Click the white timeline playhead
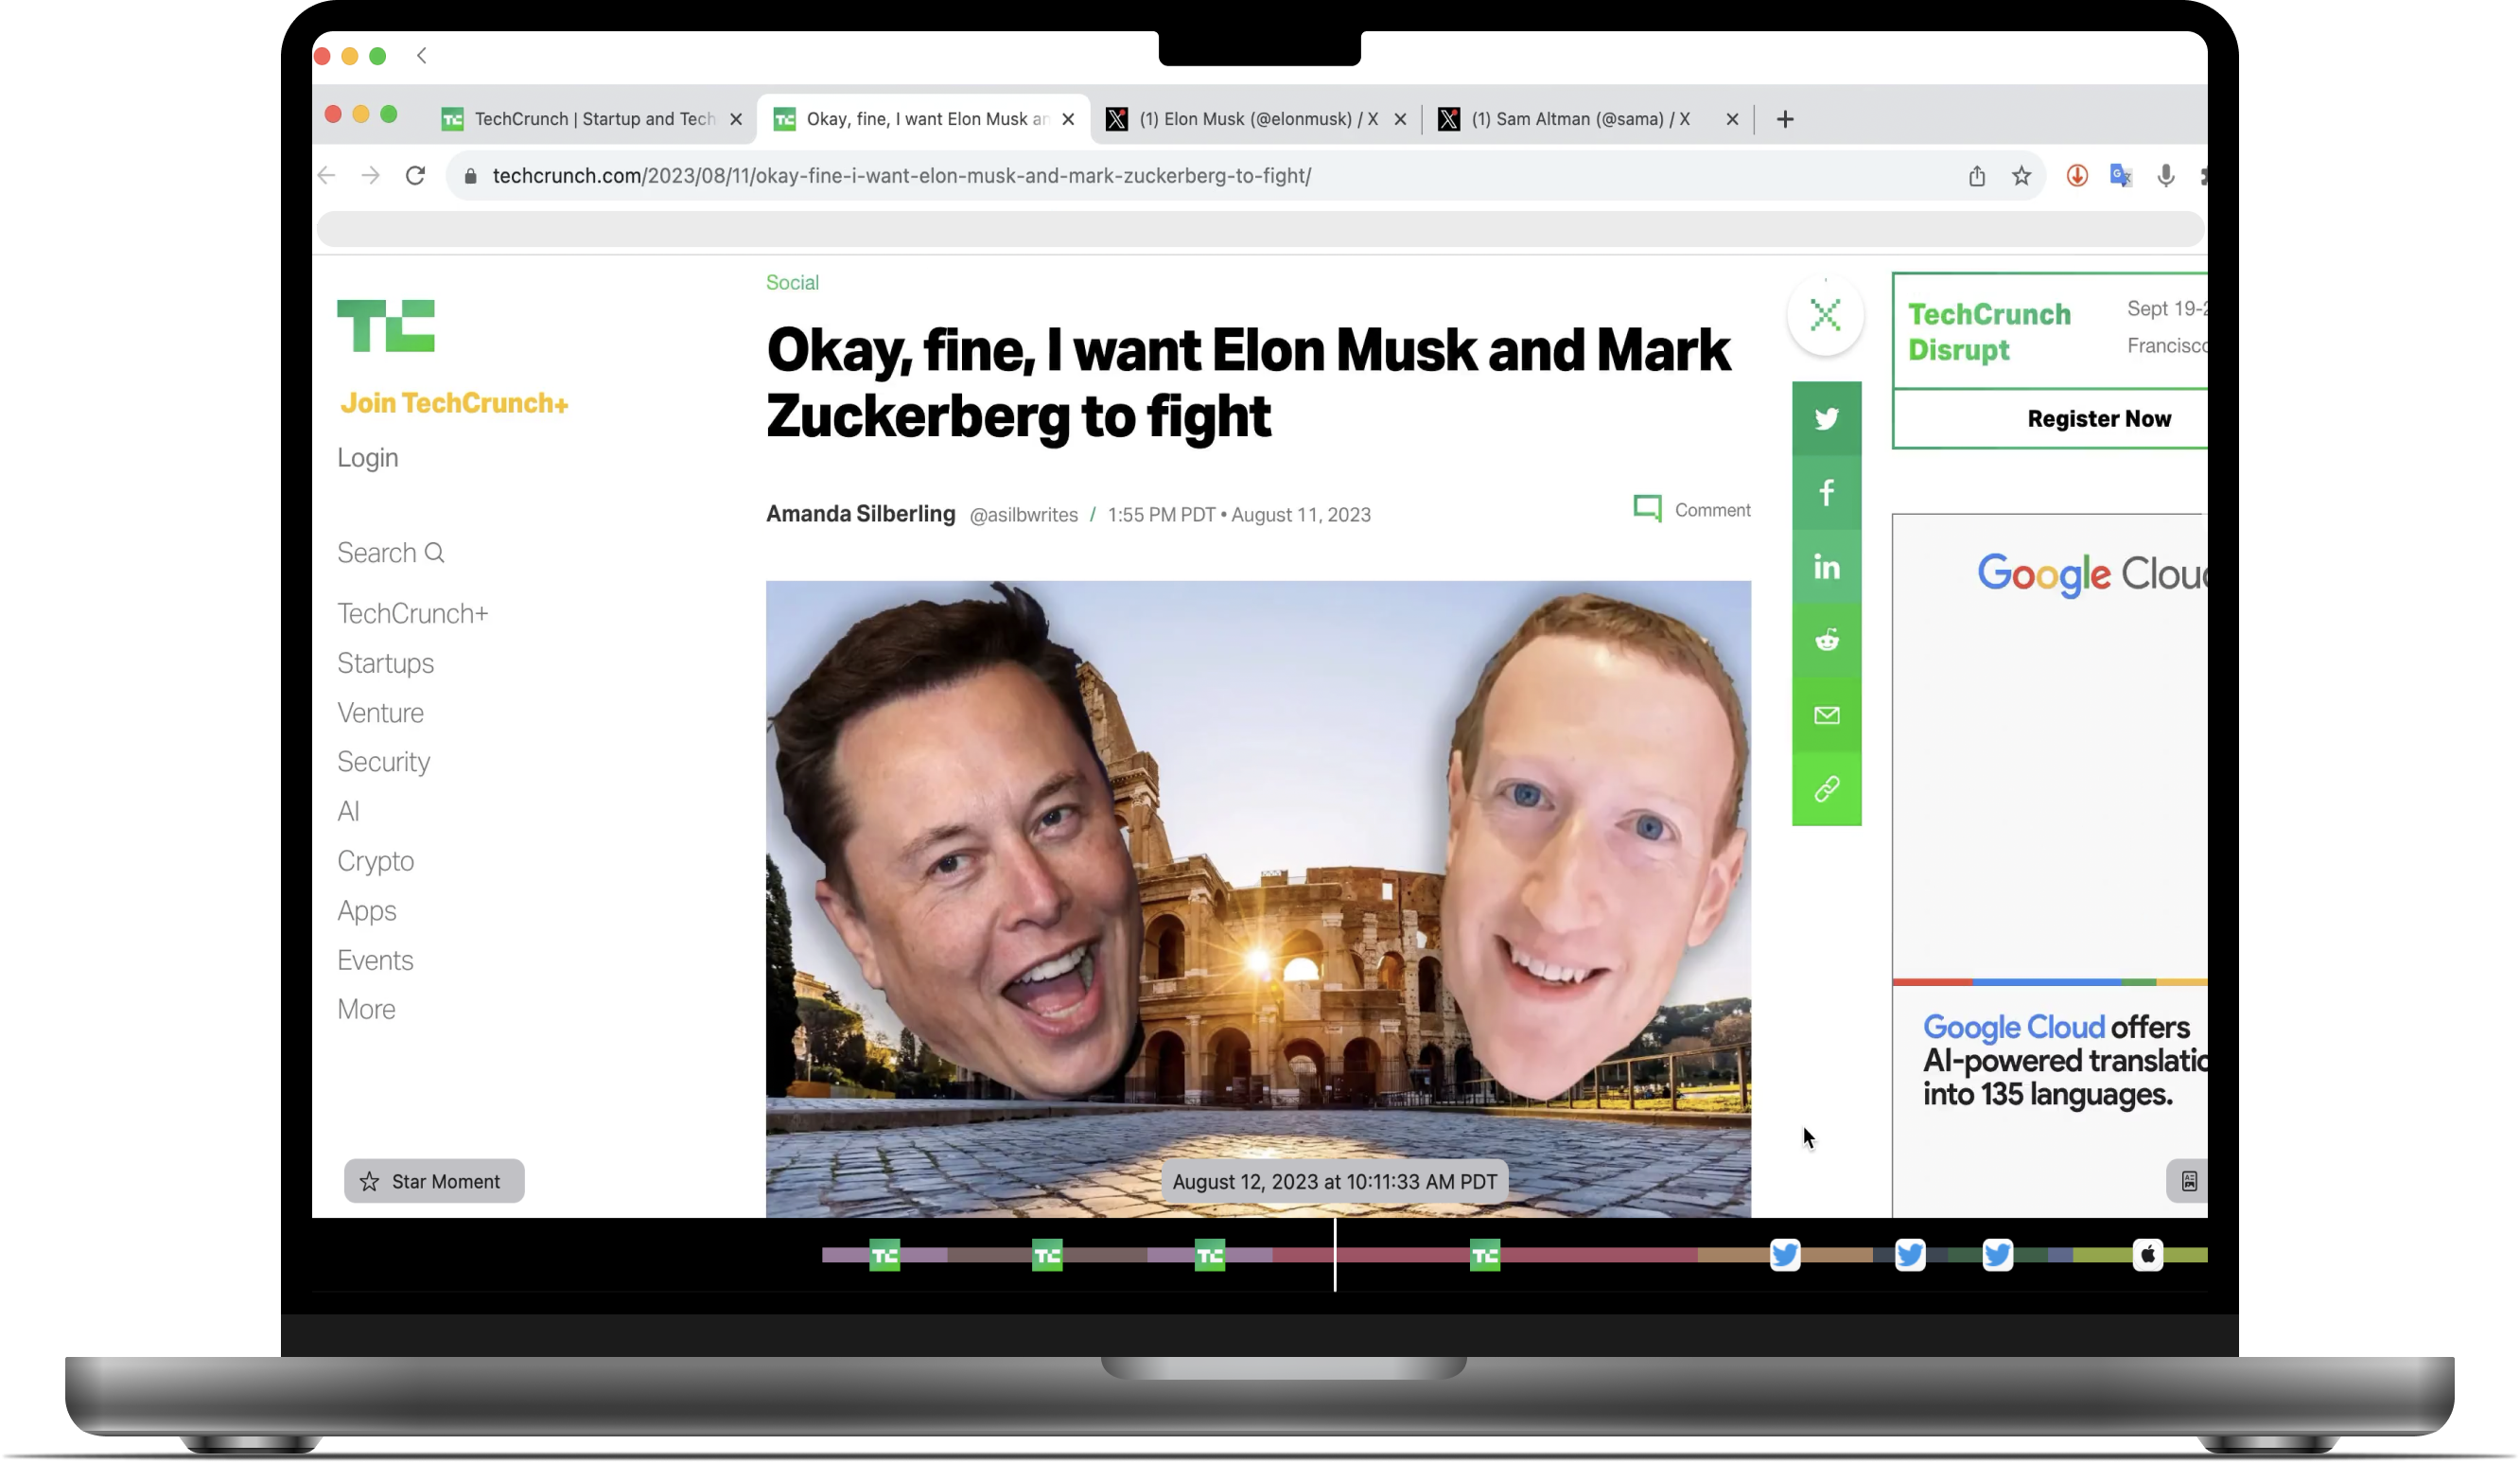Image resolution: width=2520 pixels, height=1462 pixels. click(1335, 1255)
